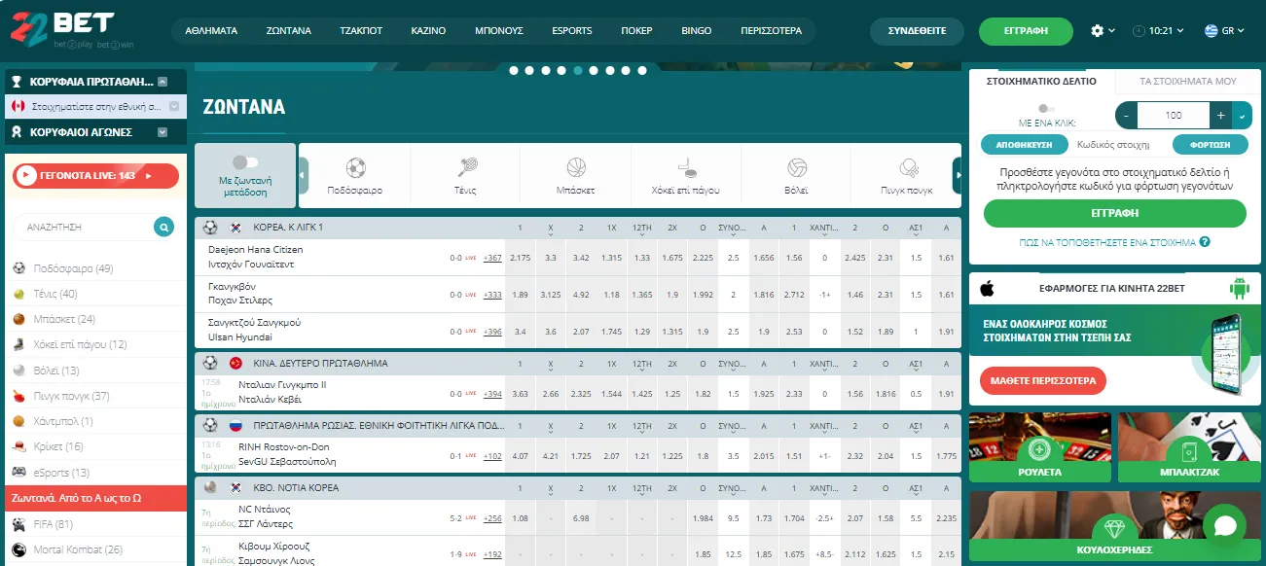
Task: Collapse Κορυφαία Πρωταθλήματα section
Action: (163, 82)
